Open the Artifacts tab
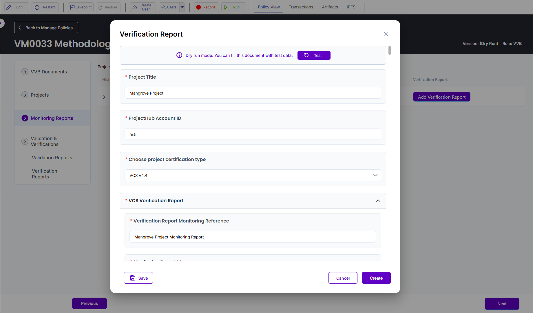This screenshot has width=533, height=313. tap(330, 7)
